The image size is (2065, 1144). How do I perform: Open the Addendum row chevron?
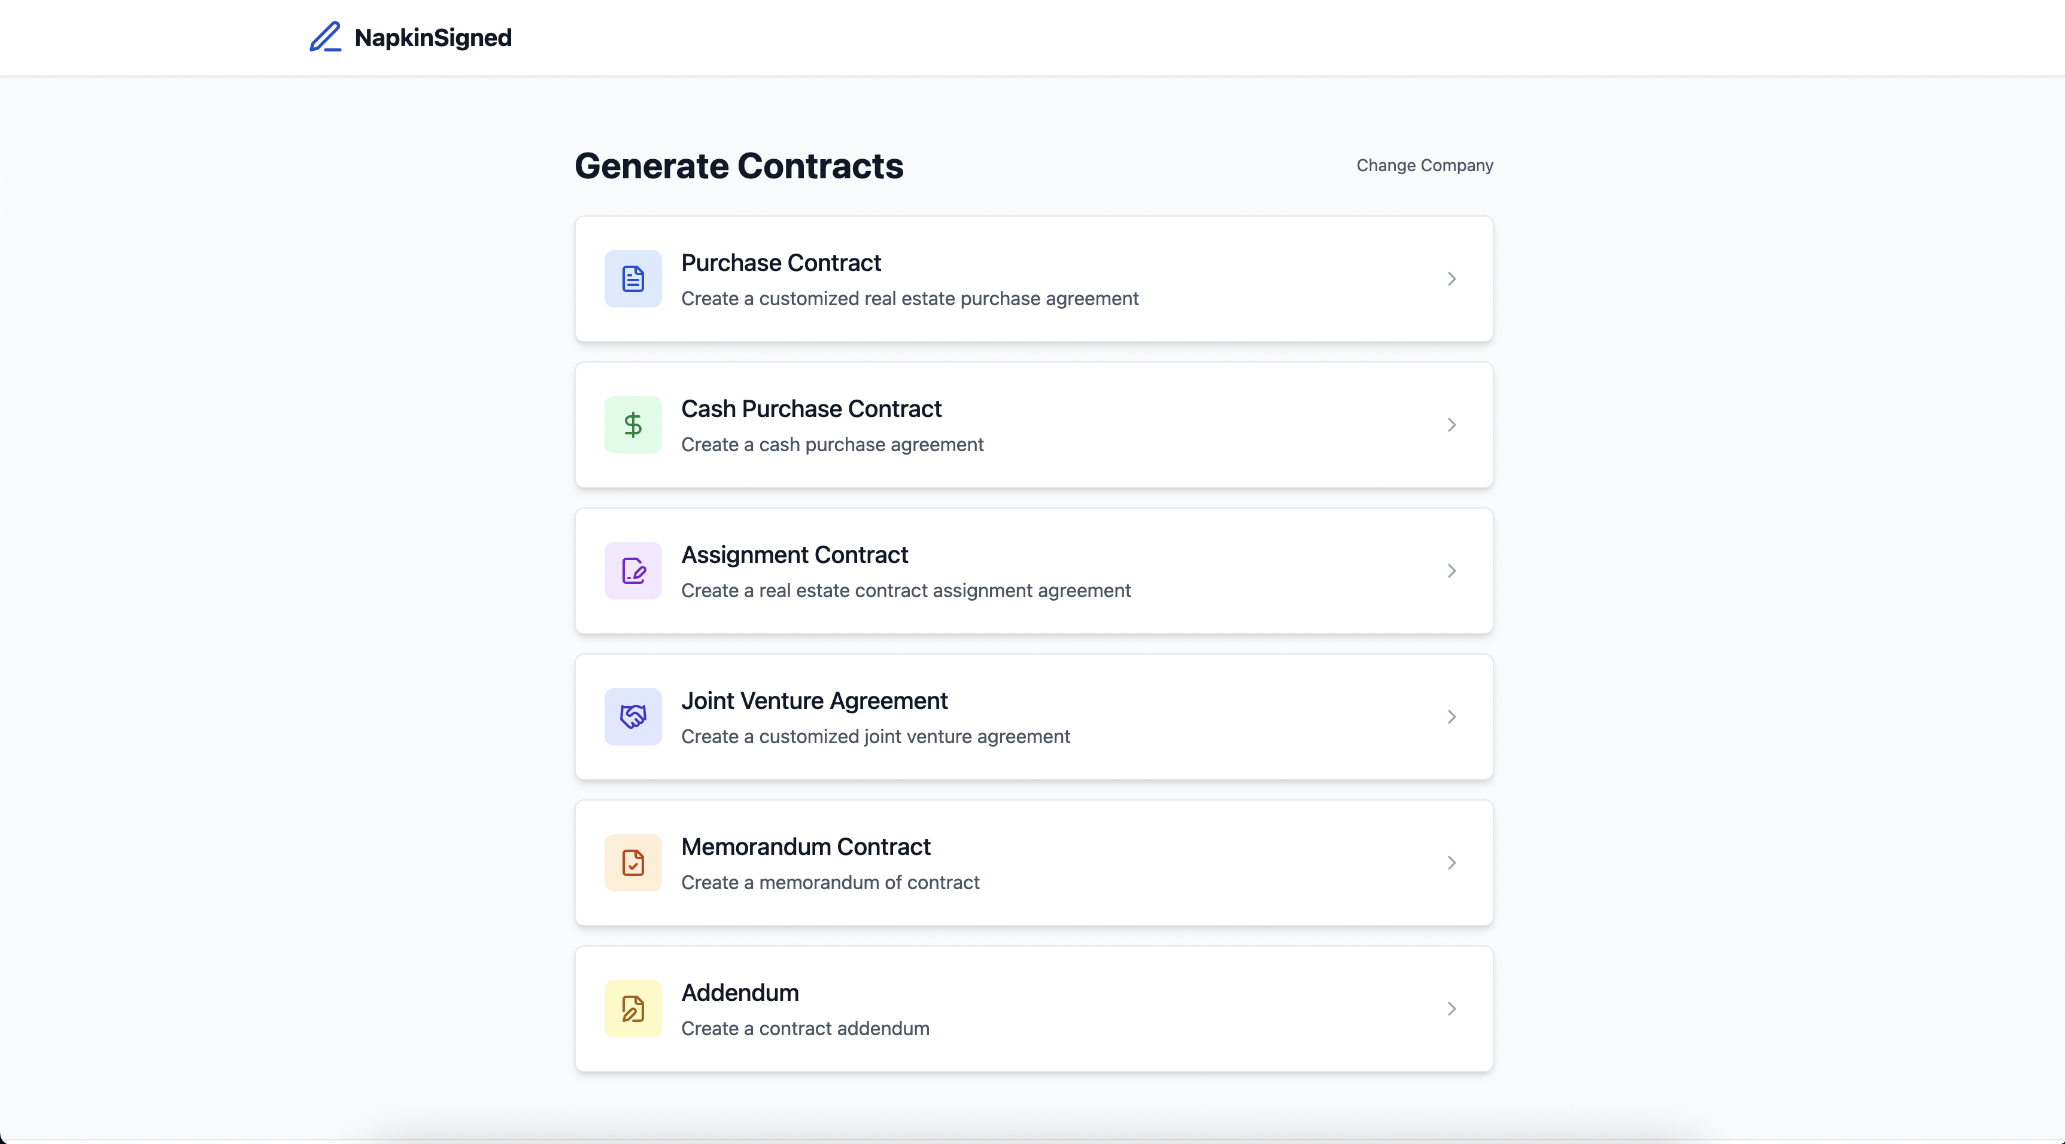click(x=1451, y=1009)
